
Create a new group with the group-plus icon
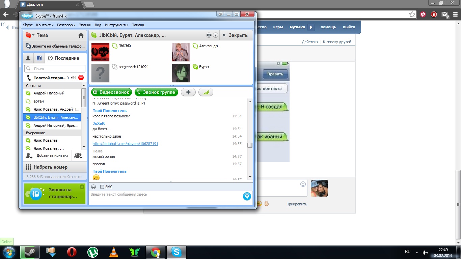pos(78,156)
